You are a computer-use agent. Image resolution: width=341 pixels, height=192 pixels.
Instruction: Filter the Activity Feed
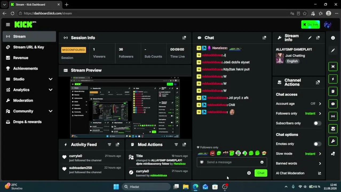(x=109, y=145)
